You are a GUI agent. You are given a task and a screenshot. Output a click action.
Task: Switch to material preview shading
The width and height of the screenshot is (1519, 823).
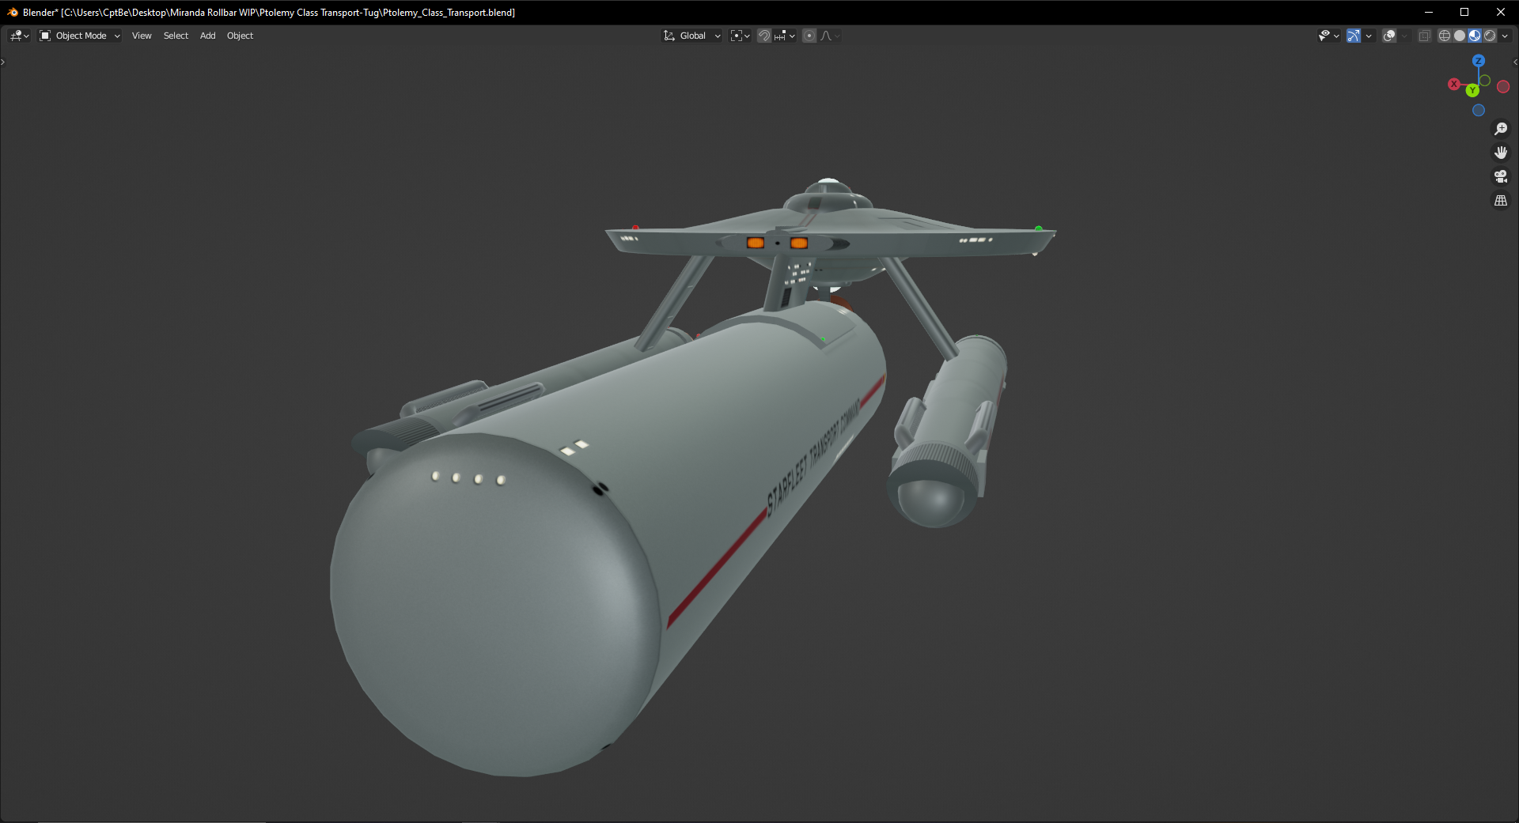pyautogui.click(x=1475, y=36)
